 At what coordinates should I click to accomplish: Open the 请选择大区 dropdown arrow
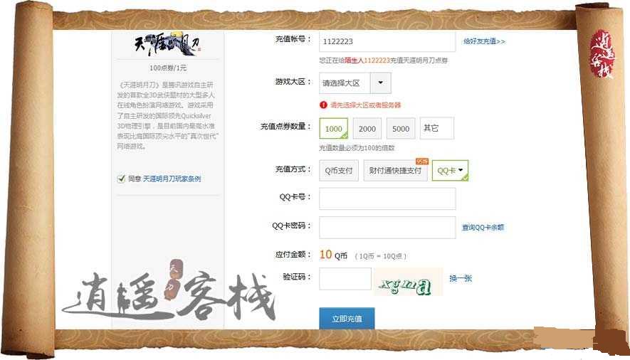[x=380, y=83]
